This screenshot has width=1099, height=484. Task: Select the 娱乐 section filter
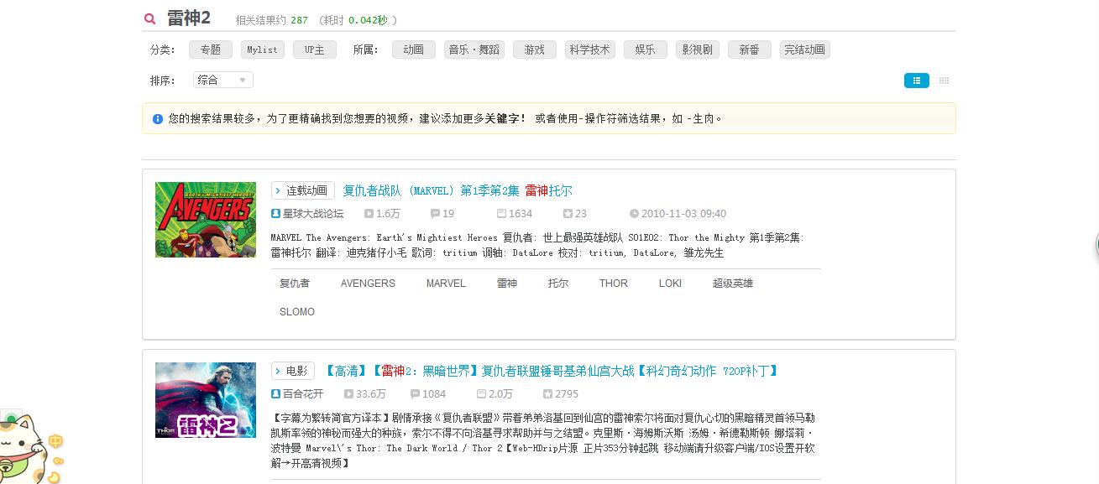[x=646, y=49]
